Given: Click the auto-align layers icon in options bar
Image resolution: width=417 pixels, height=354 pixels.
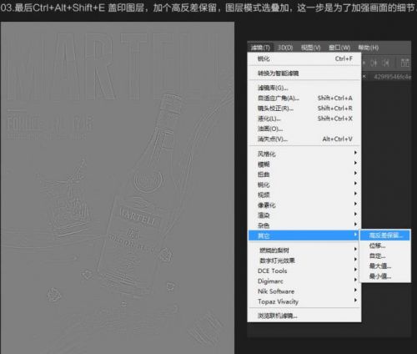Looking at the screenshot, I should pyautogui.click(x=405, y=63).
